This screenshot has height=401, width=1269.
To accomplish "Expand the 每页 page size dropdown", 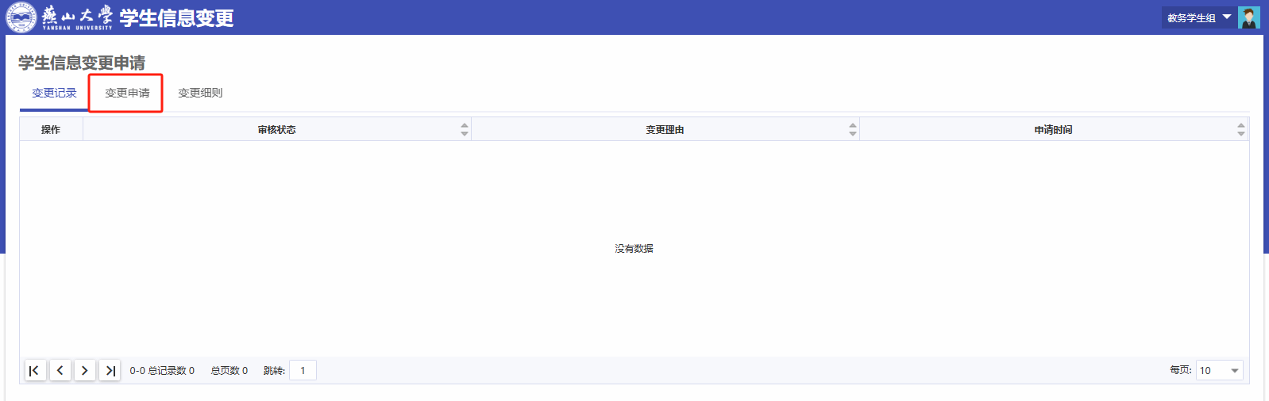I will (x=1220, y=370).
